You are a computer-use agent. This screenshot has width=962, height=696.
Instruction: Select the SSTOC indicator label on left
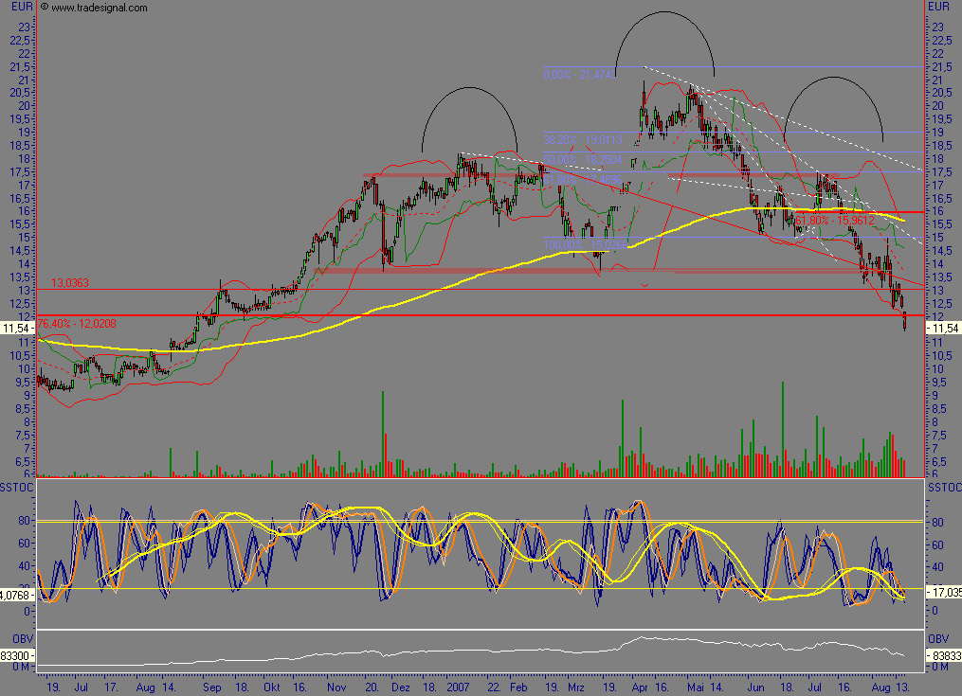click(16, 486)
